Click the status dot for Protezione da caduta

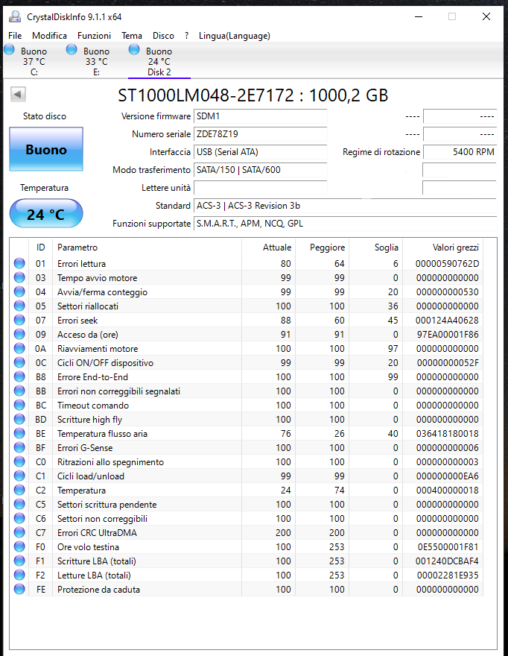(19, 590)
